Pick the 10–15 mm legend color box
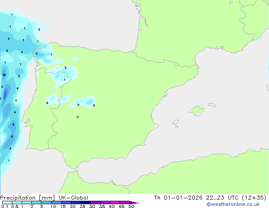 [56, 202]
